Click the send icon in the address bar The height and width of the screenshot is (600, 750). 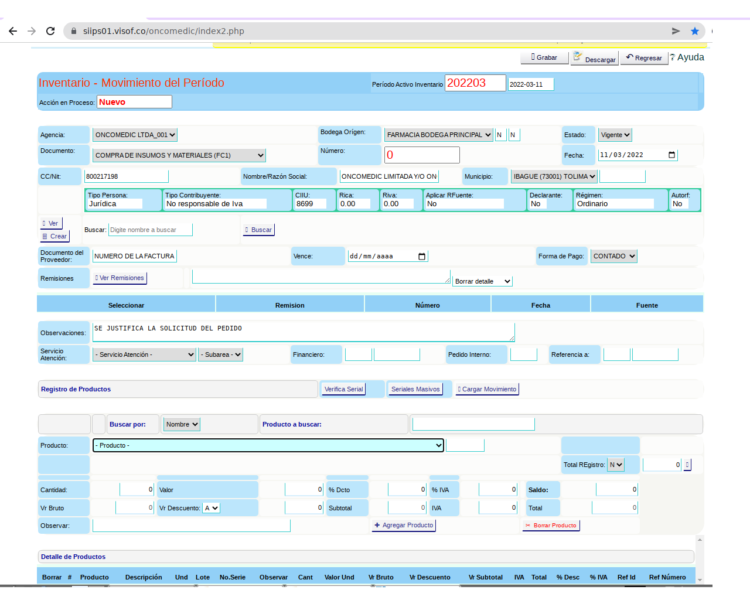(x=676, y=31)
